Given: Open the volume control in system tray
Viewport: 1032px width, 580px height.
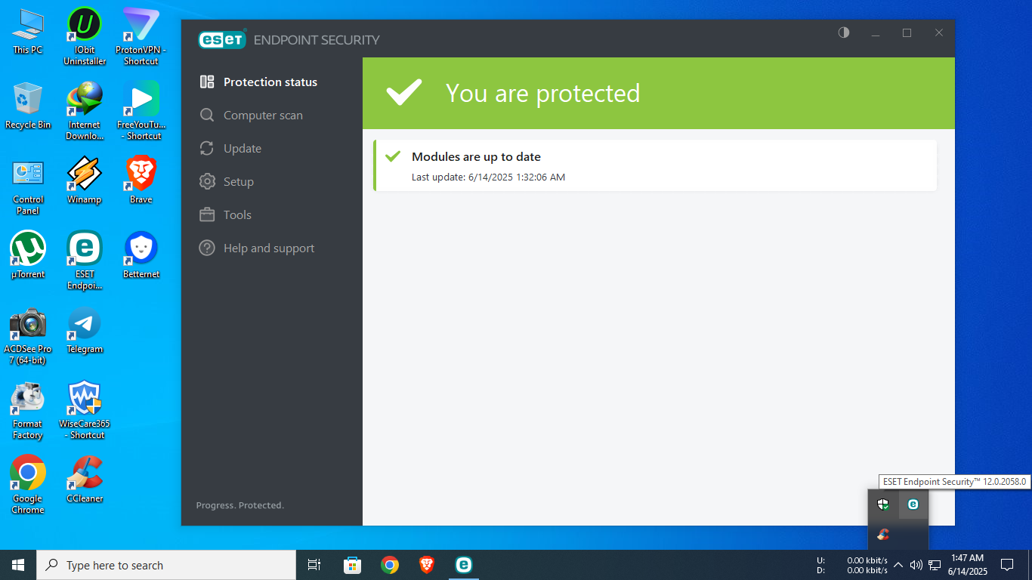Looking at the screenshot, I should click(x=916, y=565).
